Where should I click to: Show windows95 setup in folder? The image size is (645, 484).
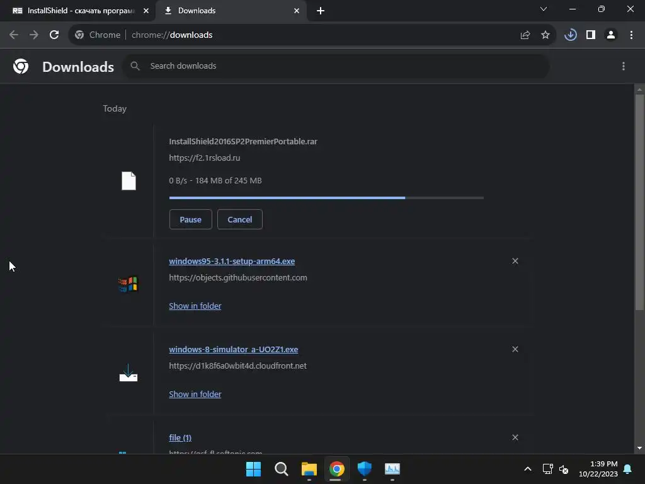pos(195,306)
